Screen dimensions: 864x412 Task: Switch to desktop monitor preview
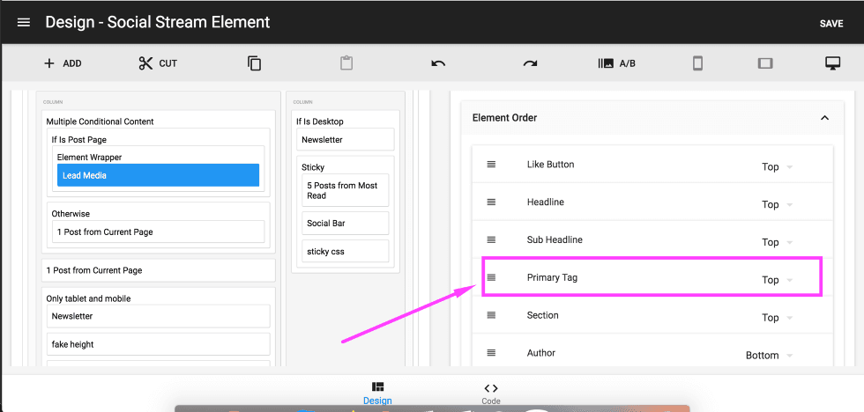831,63
